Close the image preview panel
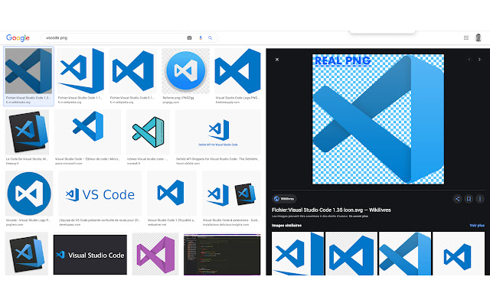 [x=277, y=60]
